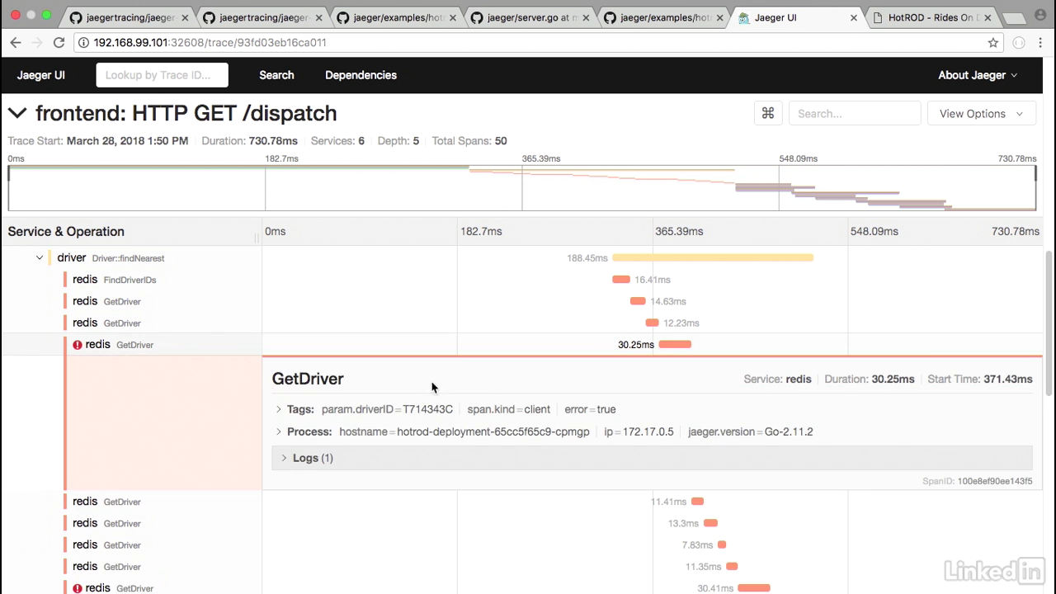Click the browser forward arrow
This screenshot has width=1056, height=594.
tap(36, 42)
